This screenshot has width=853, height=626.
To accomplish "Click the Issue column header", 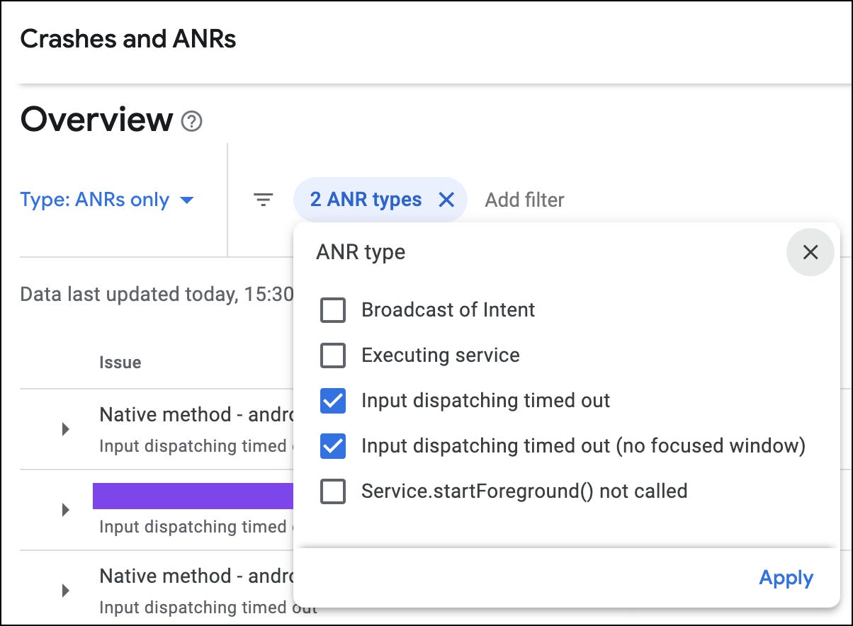I will tap(120, 363).
